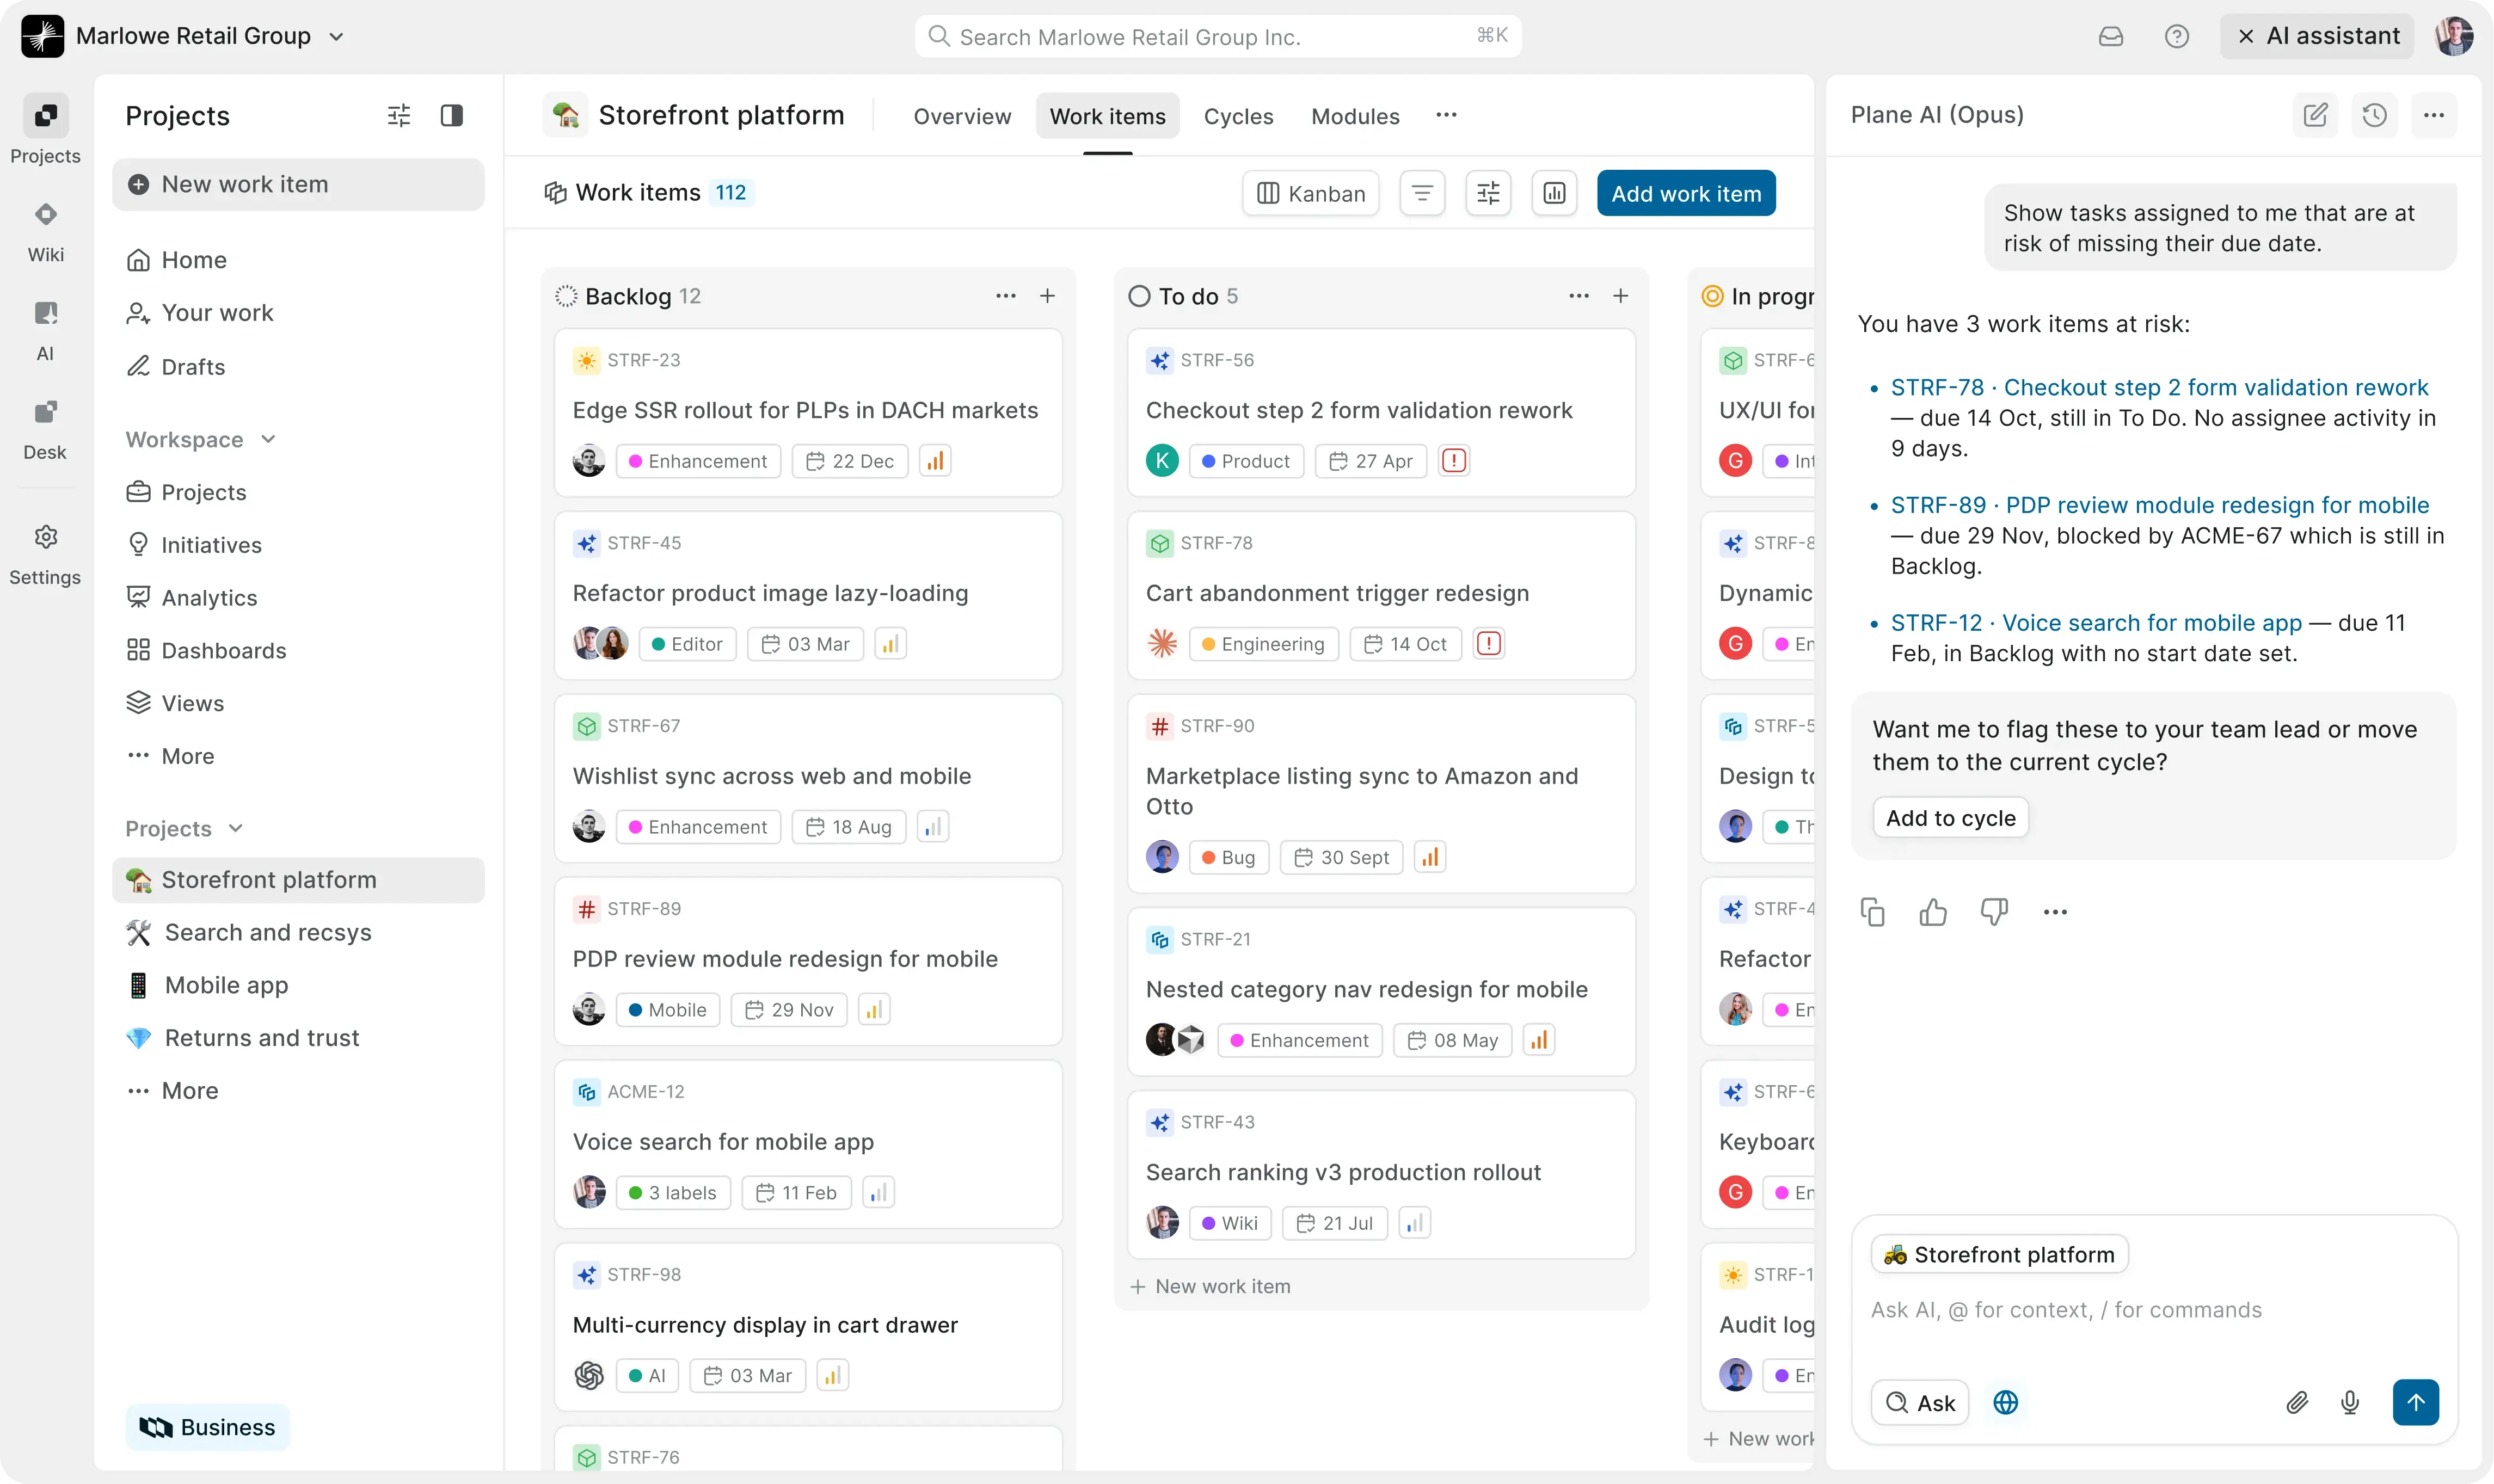2494x1484 pixels.
Task: Click the Add work item button
Action: pyautogui.click(x=1686, y=193)
